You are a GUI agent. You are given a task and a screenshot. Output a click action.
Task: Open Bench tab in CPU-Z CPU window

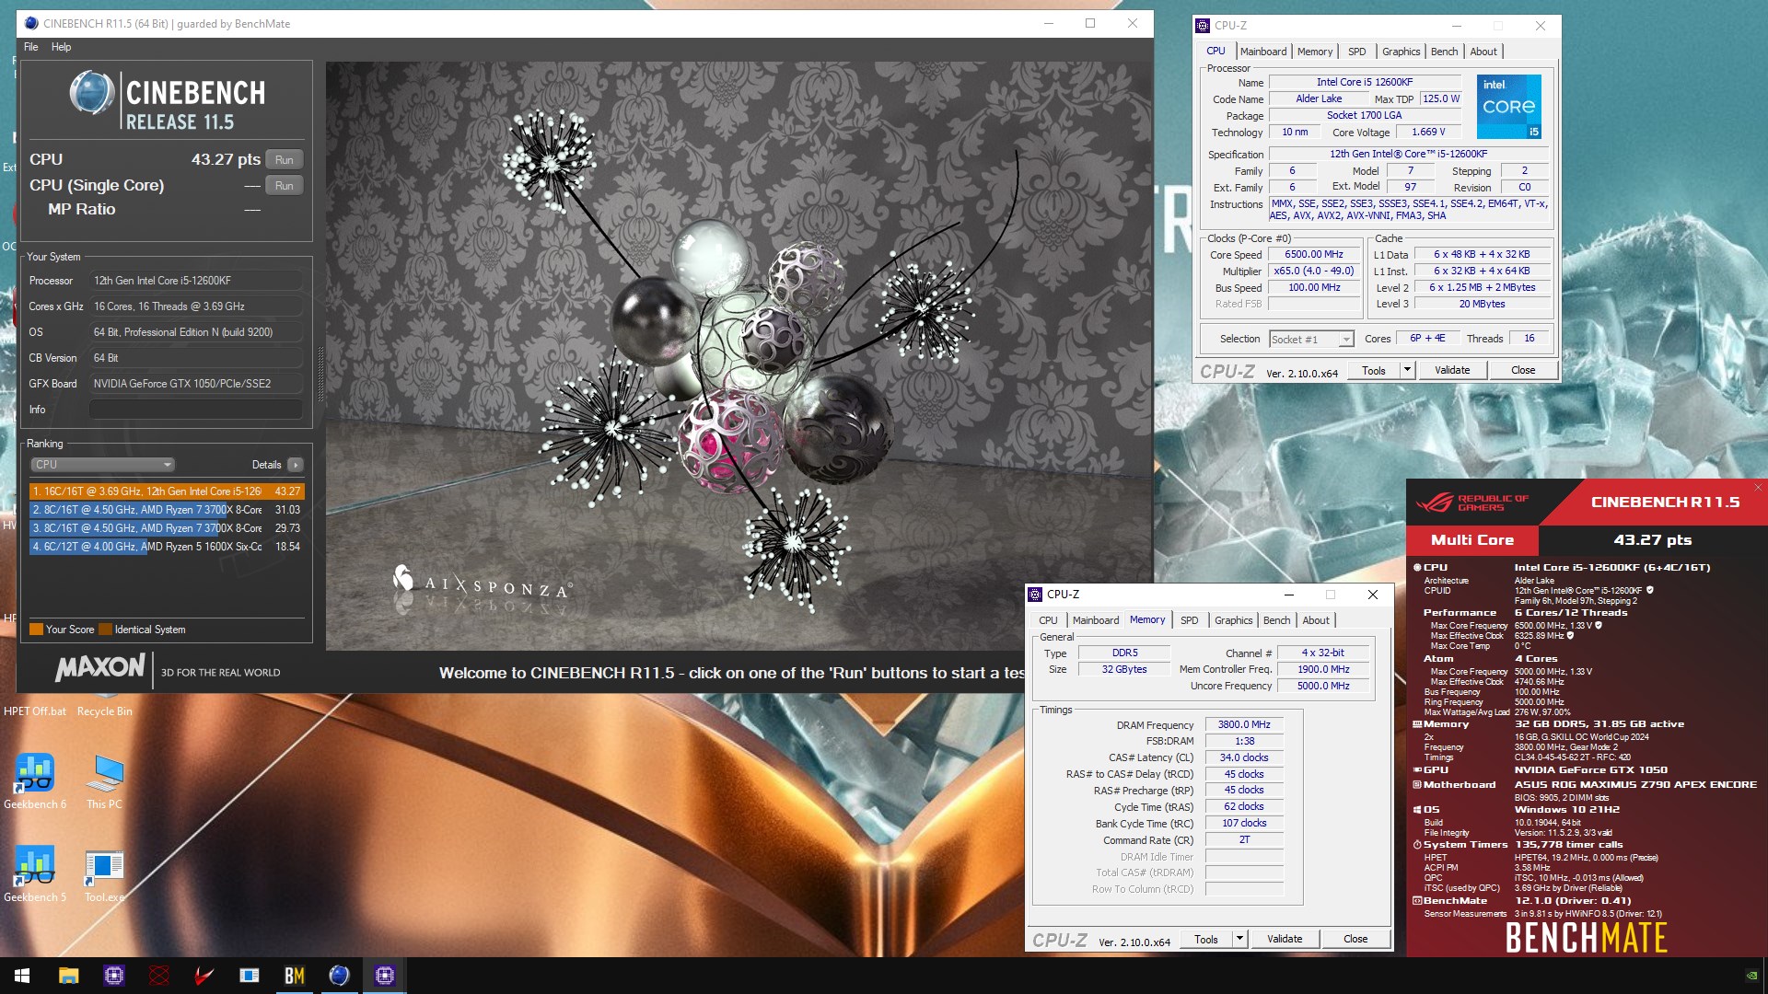tap(1445, 52)
